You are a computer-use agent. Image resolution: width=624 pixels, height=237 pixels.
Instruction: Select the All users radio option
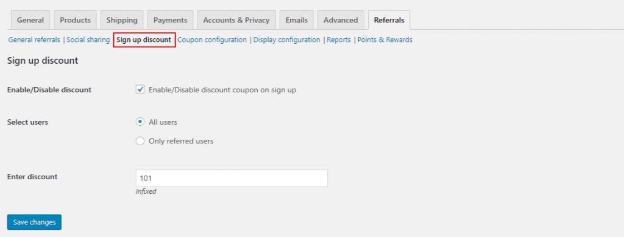tap(140, 122)
